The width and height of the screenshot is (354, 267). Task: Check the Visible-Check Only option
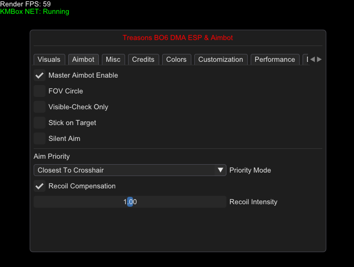pos(40,107)
